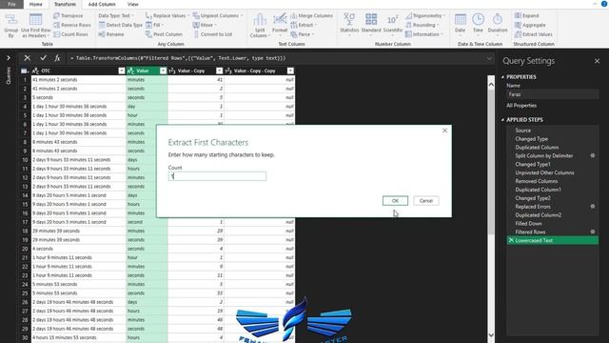Viewport: 609px width, 343px height.
Task: Click Detect Data Type
Action: tap(121, 25)
